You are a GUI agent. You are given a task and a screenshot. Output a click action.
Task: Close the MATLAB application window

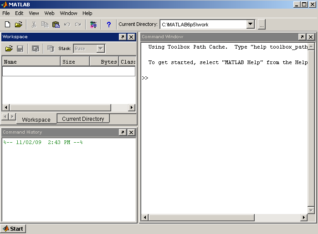click(313, 5)
